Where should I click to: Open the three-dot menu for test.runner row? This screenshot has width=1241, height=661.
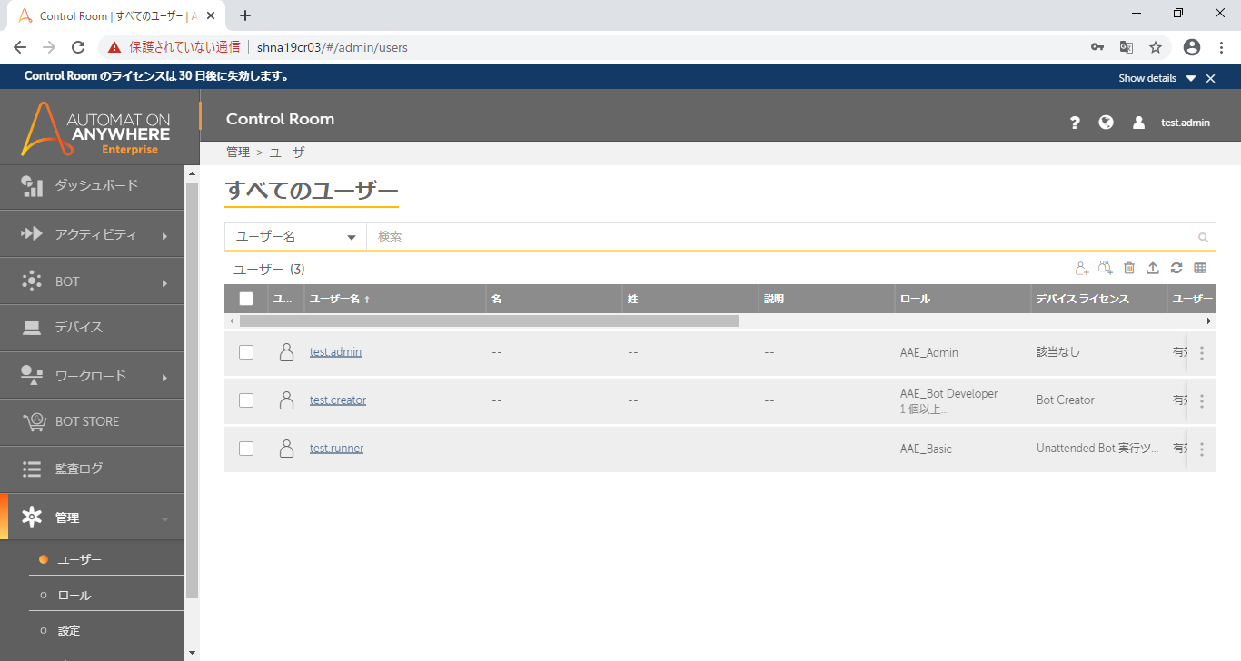(x=1202, y=449)
